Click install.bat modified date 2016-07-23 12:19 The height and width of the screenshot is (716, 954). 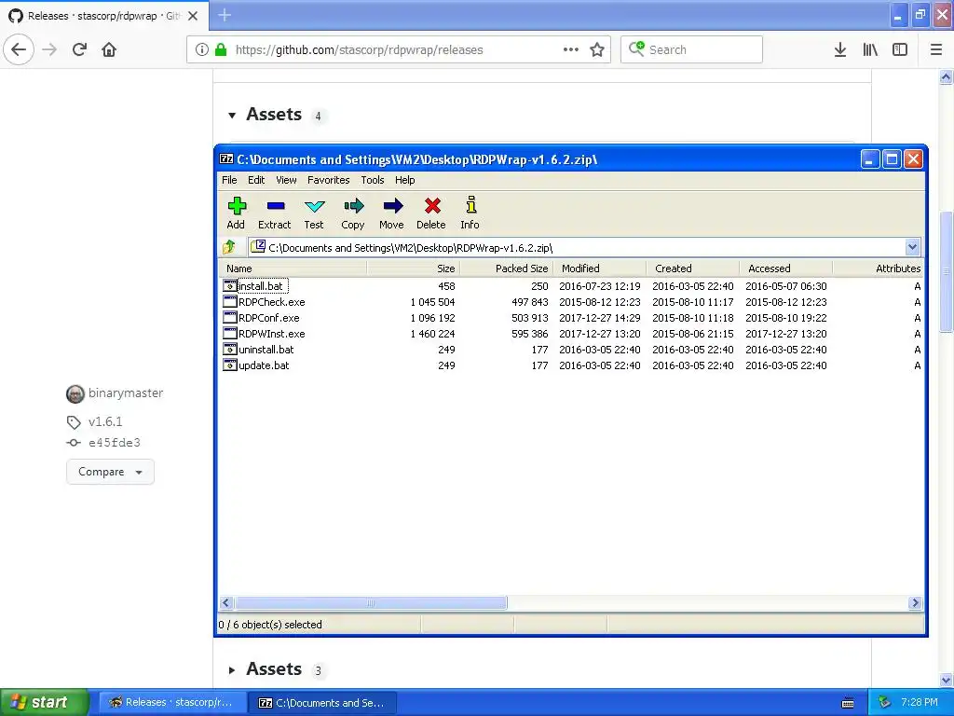tap(600, 286)
